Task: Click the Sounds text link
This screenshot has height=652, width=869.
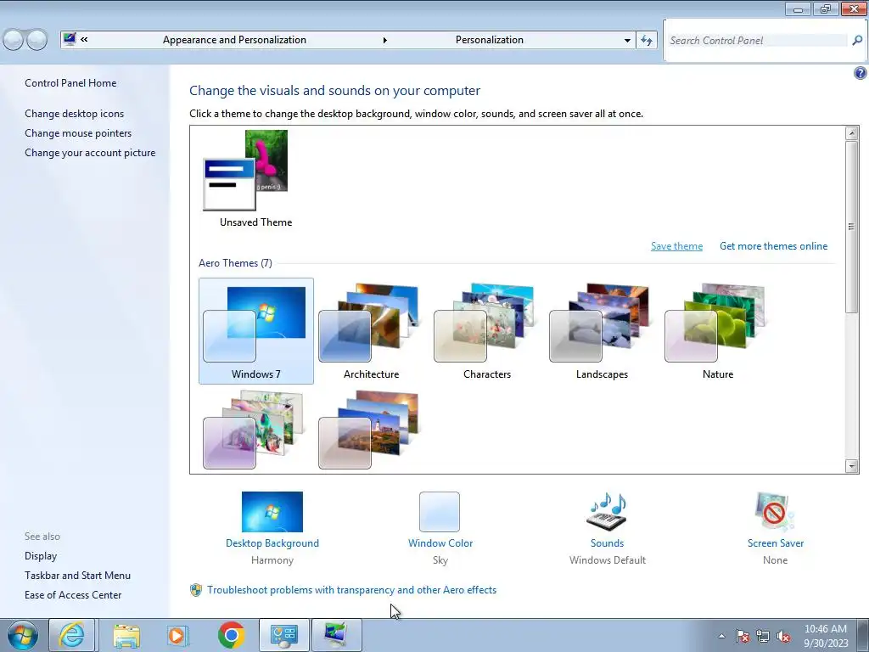Action: click(x=607, y=543)
